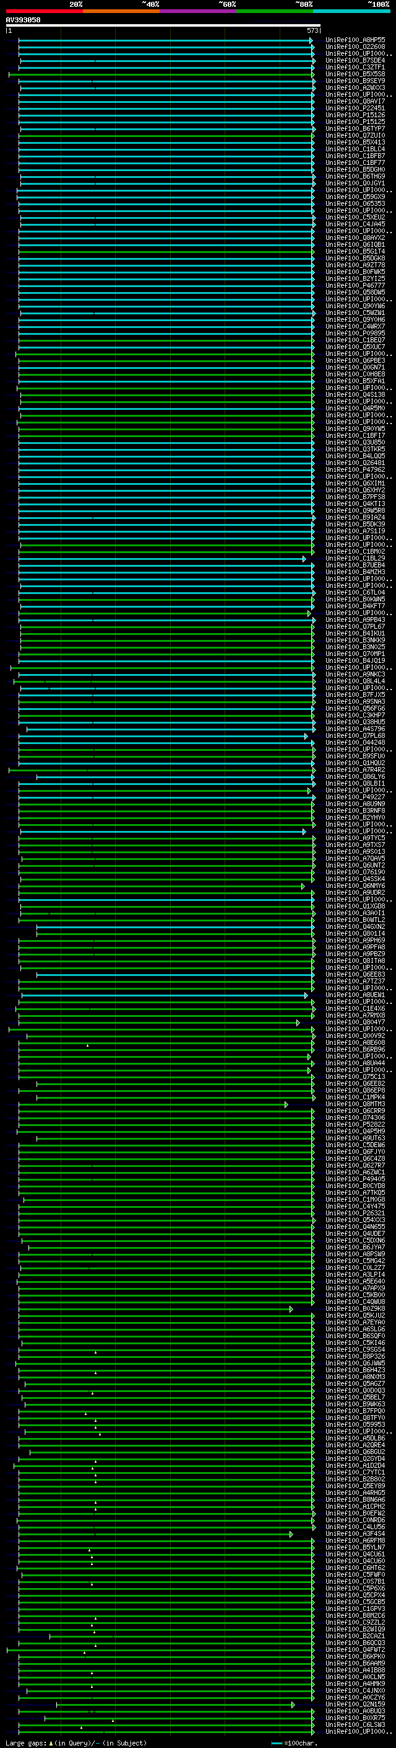Select the UniRef100_P46777 label

tap(355, 286)
